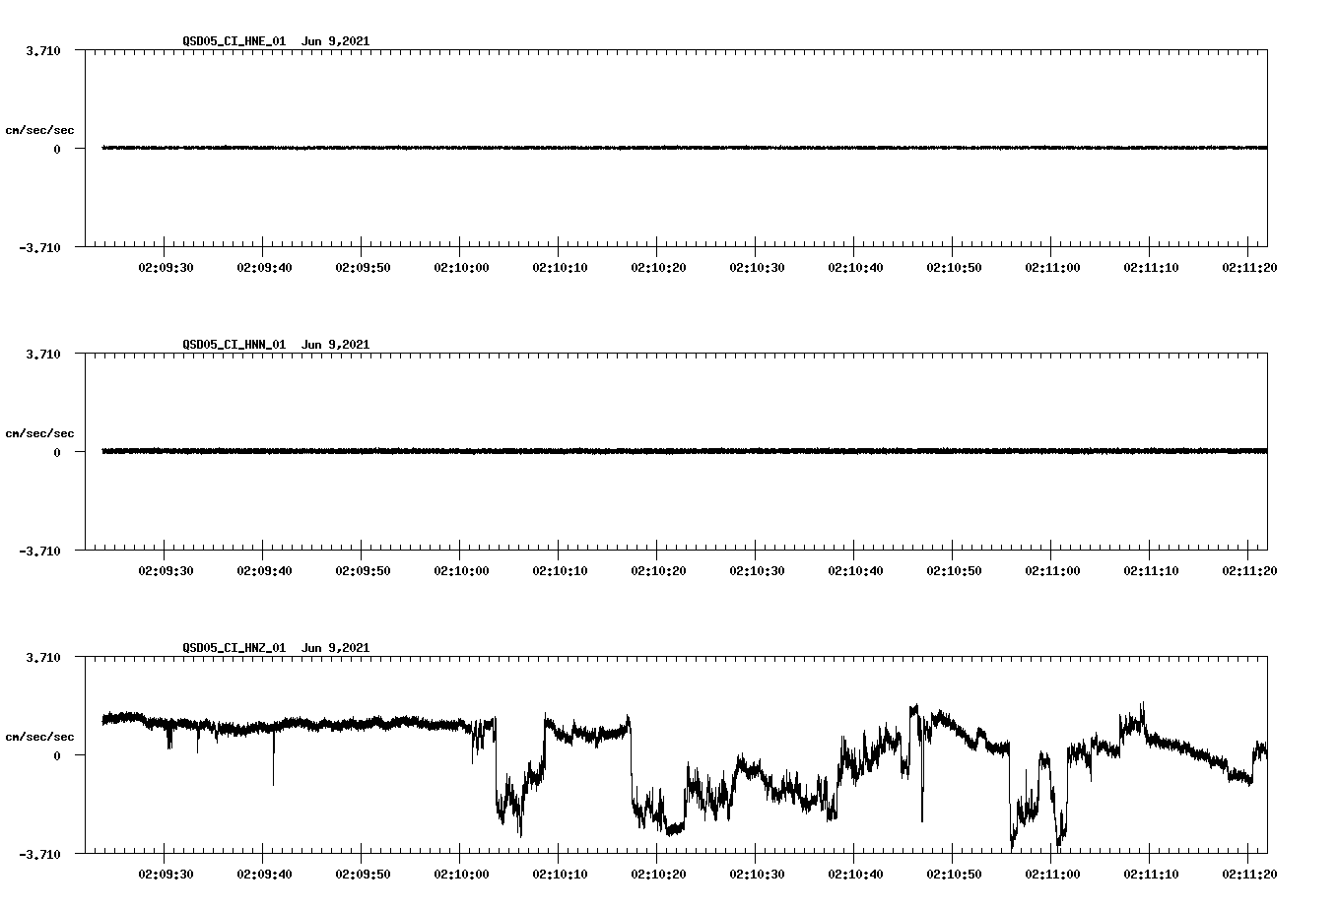The image size is (1338, 910).
Task: Click 02:11:10 time label under HNN plot
Action: pyautogui.click(x=1151, y=570)
